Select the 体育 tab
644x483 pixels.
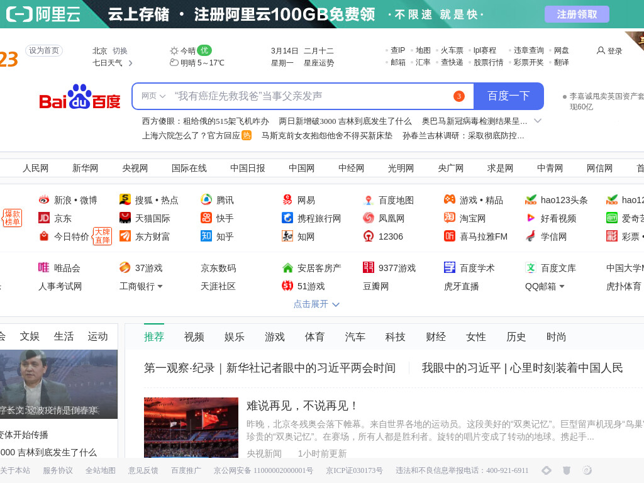(x=314, y=337)
